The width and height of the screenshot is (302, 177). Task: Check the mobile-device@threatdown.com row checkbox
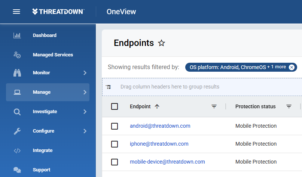(x=115, y=162)
